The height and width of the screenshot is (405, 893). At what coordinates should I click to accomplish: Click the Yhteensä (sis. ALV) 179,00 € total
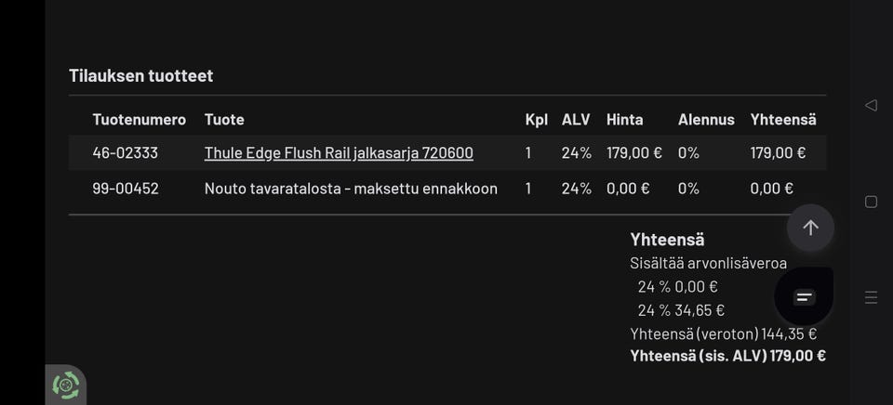coord(727,356)
